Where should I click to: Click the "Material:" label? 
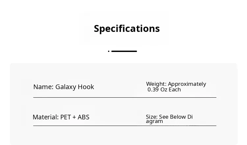pos(45,117)
